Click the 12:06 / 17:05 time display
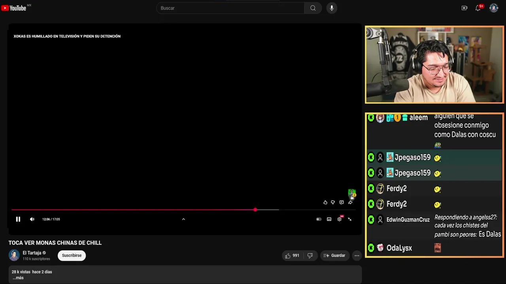506x284 pixels. pyautogui.click(x=51, y=219)
